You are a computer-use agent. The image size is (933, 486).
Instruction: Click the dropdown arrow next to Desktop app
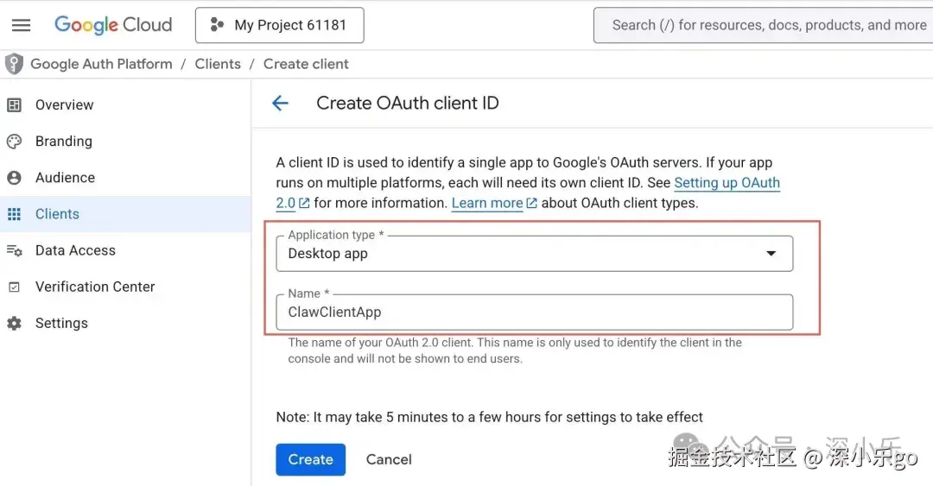click(771, 254)
